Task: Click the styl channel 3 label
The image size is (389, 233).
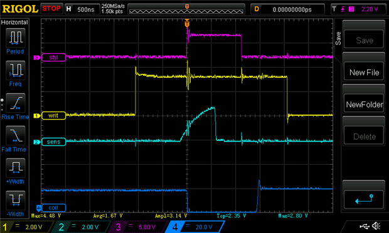Action: point(53,58)
